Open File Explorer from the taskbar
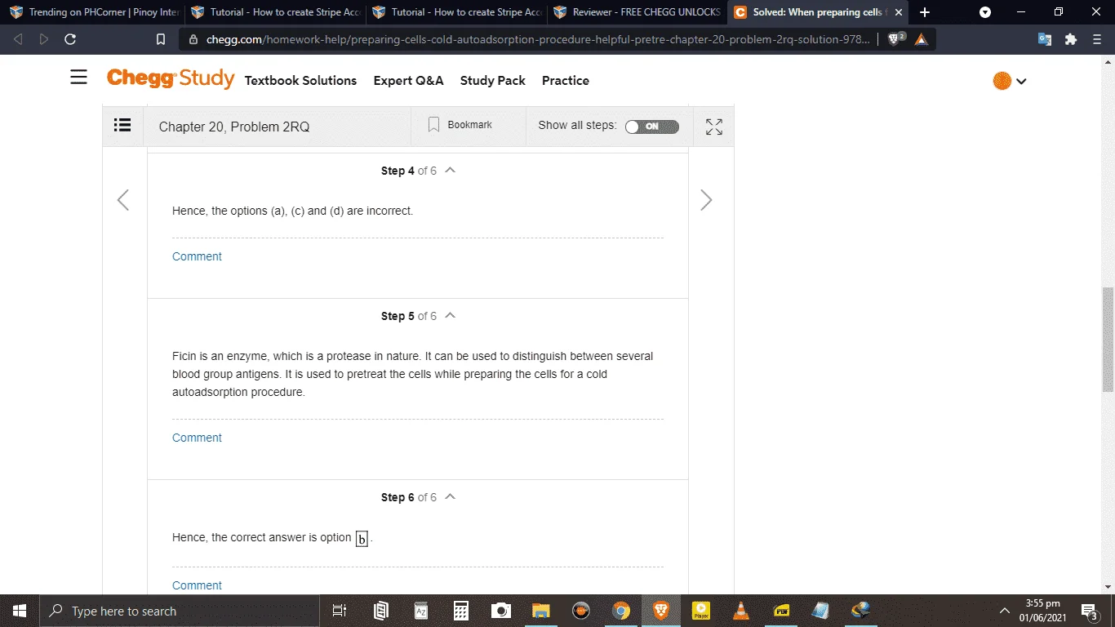The height and width of the screenshot is (627, 1115). coord(541,611)
